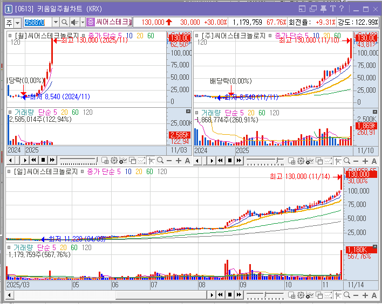382x304 pixels.
Task: Toggle the [주] weekly chart title marker
Action: [196, 36]
